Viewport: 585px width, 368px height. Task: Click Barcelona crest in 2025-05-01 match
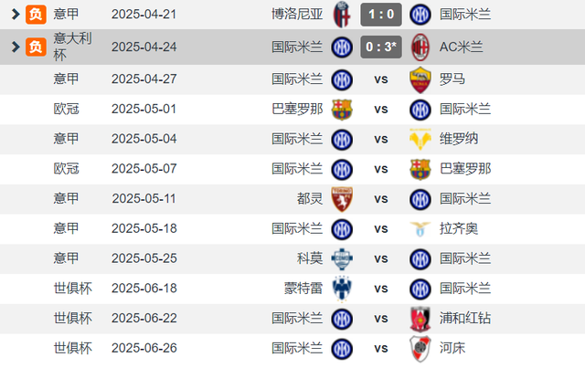tap(342, 110)
